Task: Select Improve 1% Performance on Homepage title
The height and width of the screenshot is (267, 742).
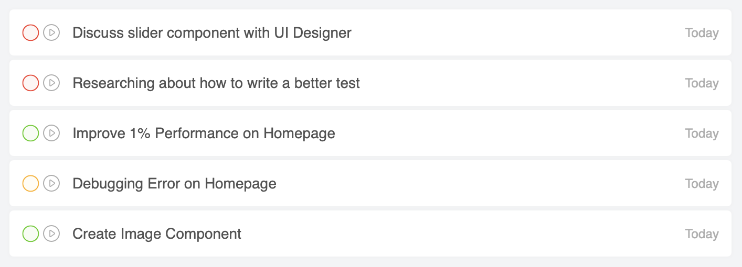Action: coord(204,133)
